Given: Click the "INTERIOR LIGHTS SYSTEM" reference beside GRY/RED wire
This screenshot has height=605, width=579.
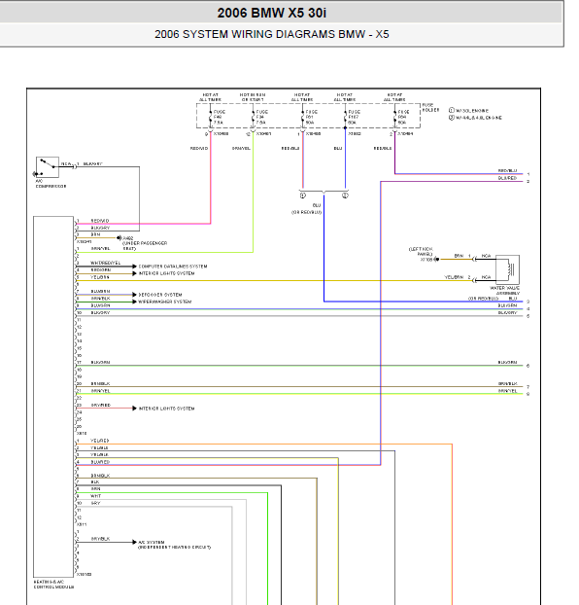Looking at the screenshot, I should pos(166,409).
